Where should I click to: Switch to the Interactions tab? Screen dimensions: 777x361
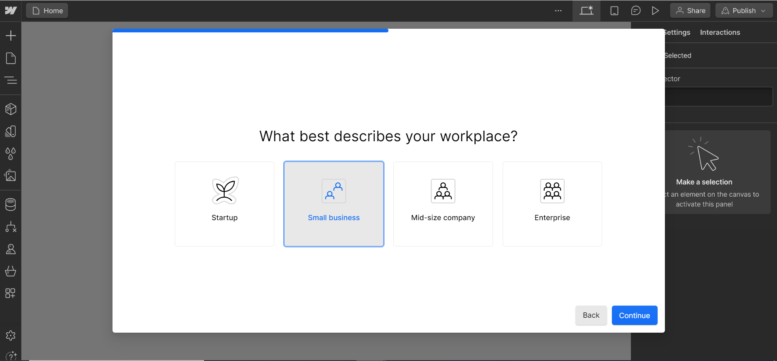[720, 32]
